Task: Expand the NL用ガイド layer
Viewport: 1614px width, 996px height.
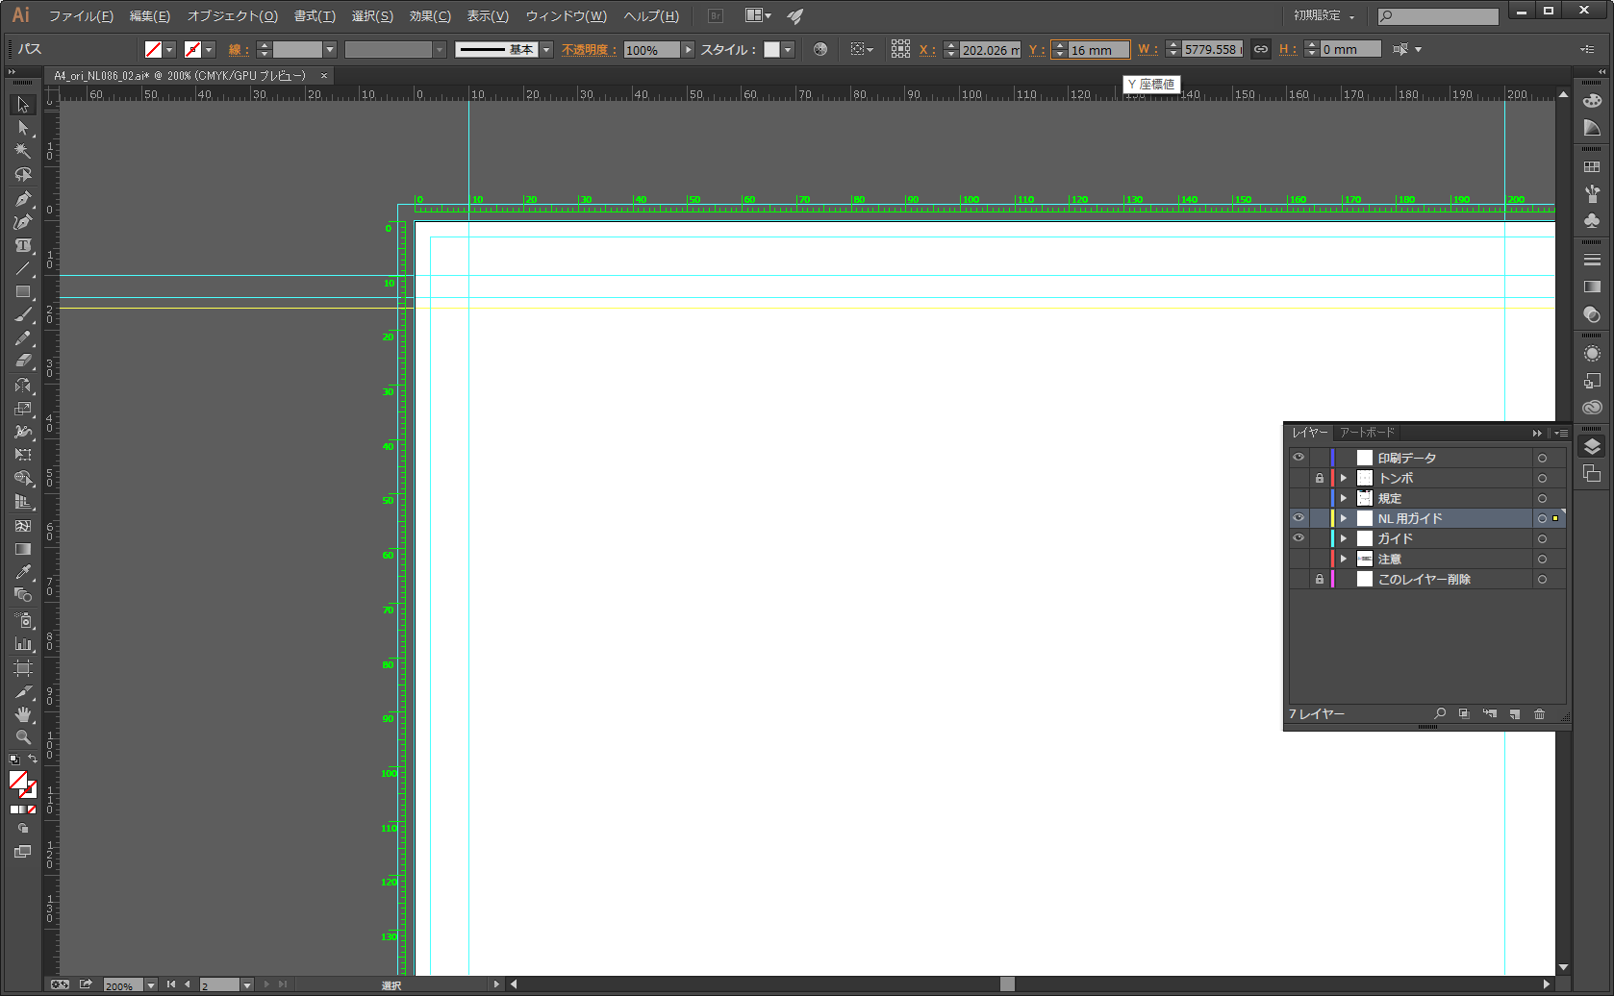Action: 1344,518
